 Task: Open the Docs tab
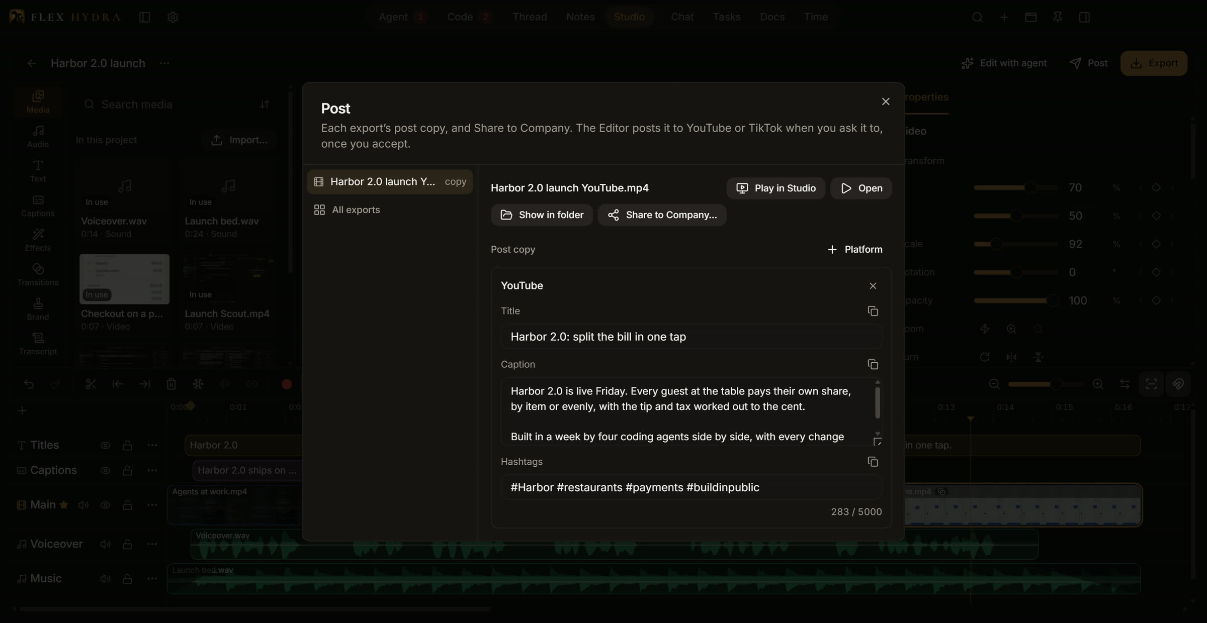(x=772, y=17)
